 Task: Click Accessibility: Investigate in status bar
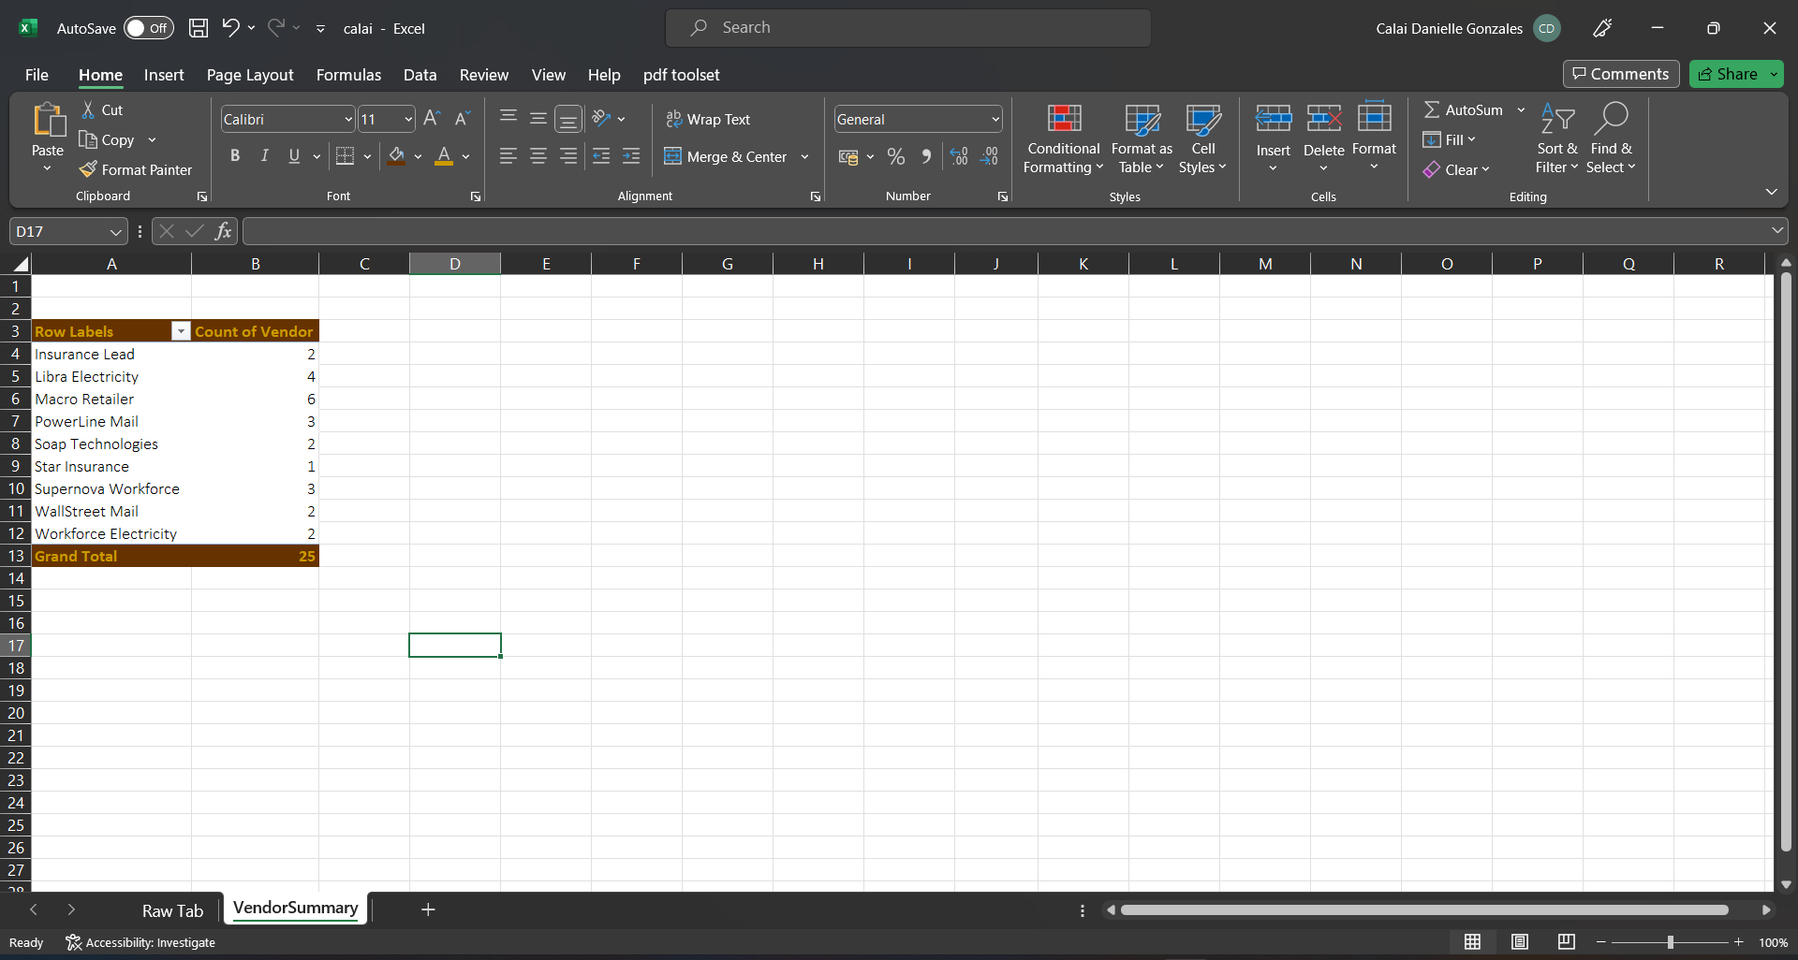coord(140,942)
